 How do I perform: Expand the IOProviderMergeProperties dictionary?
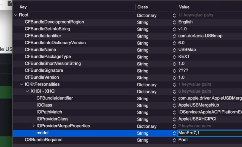[33, 126]
